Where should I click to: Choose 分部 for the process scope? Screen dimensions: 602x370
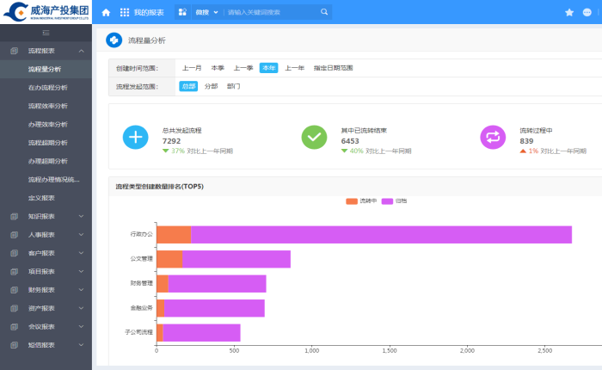pyautogui.click(x=211, y=86)
